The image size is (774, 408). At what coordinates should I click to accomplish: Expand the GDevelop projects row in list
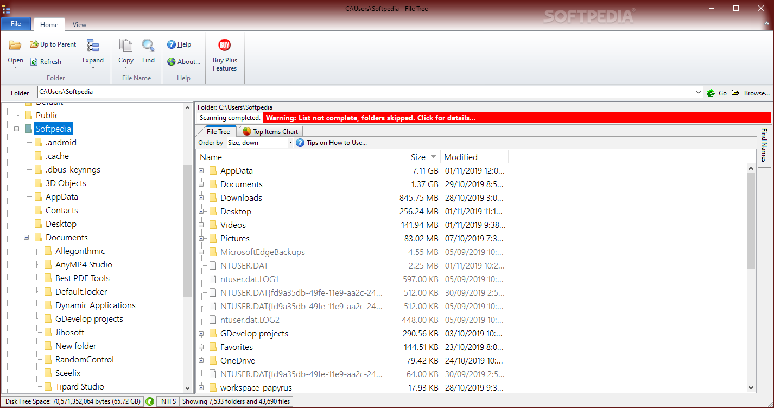(x=201, y=334)
